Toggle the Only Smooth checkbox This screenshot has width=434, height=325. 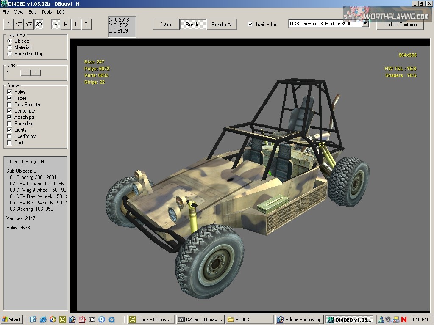pyautogui.click(x=10, y=105)
